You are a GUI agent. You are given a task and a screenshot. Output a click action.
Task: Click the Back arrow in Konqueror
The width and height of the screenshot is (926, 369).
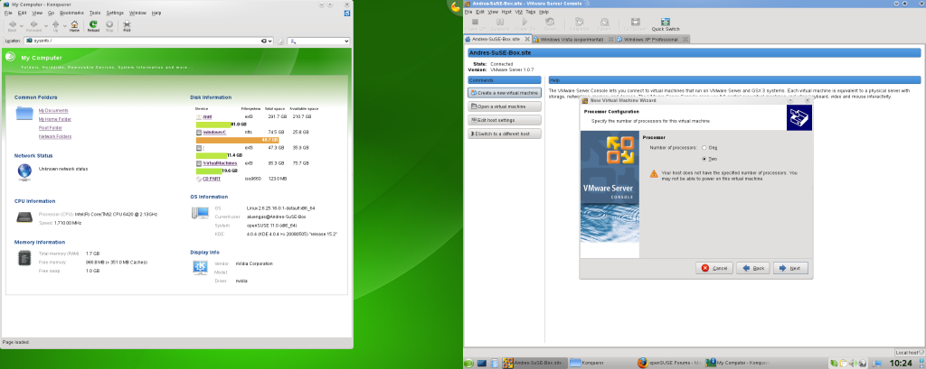tap(13, 26)
